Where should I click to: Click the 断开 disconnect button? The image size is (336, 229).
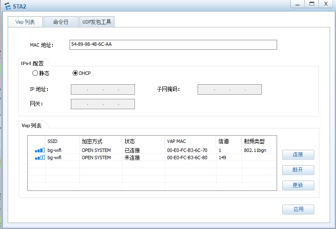(298, 170)
